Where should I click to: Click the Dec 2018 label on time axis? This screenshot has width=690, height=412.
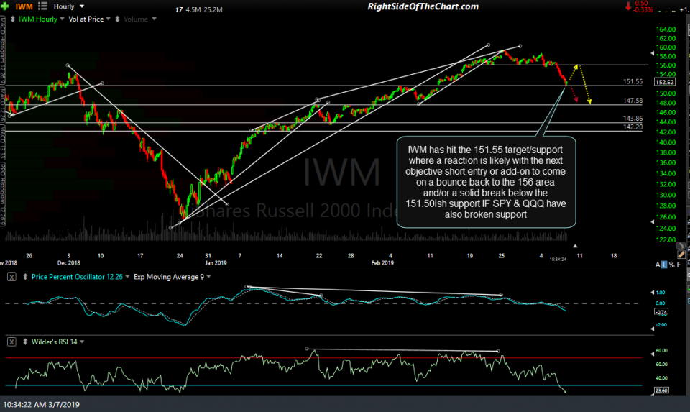tap(69, 262)
